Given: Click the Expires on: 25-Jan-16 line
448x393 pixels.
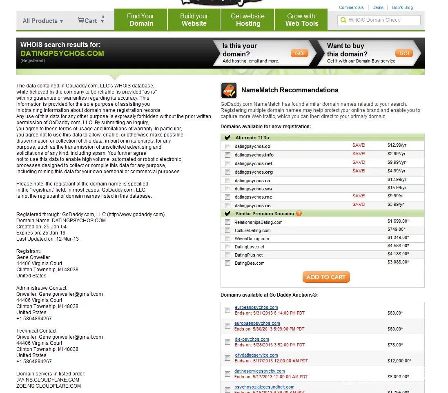Looking at the screenshot, I should click(x=41, y=233).
